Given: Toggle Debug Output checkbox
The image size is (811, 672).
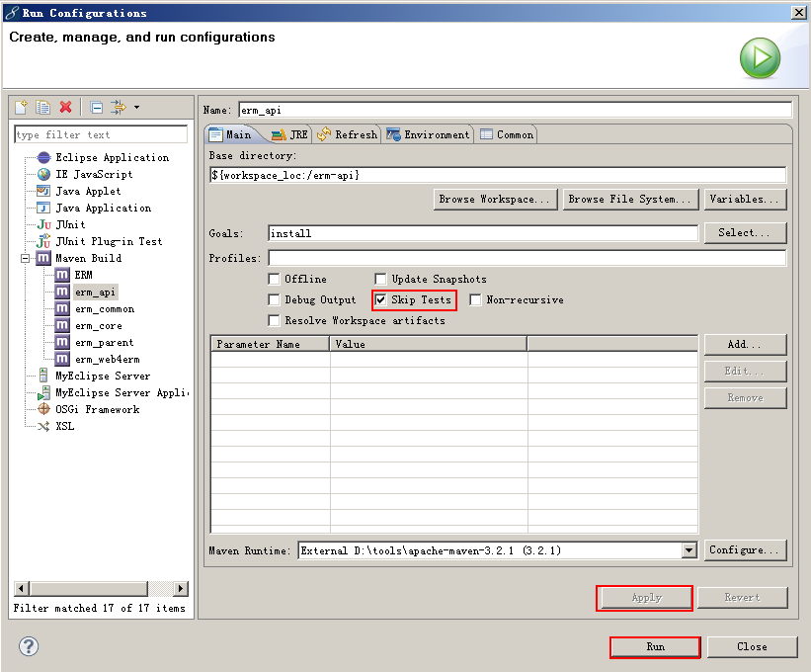Looking at the screenshot, I should click(x=274, y=299).
